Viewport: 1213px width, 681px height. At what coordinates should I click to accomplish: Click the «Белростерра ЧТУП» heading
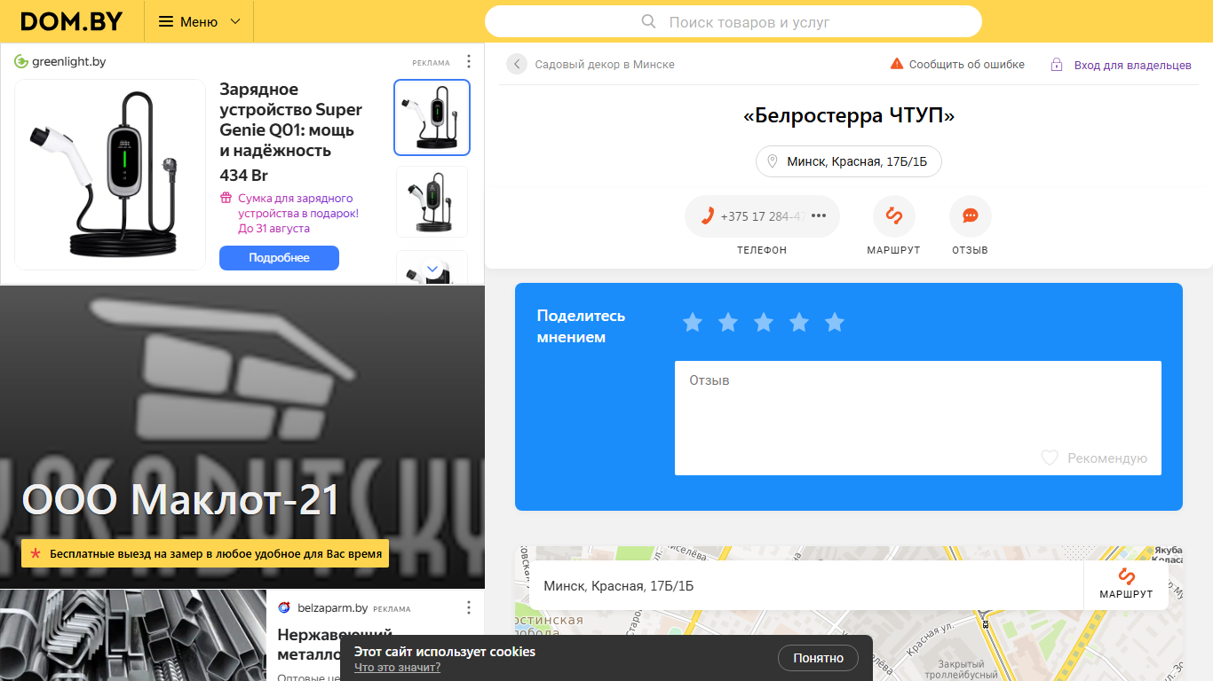coord(848,115)
